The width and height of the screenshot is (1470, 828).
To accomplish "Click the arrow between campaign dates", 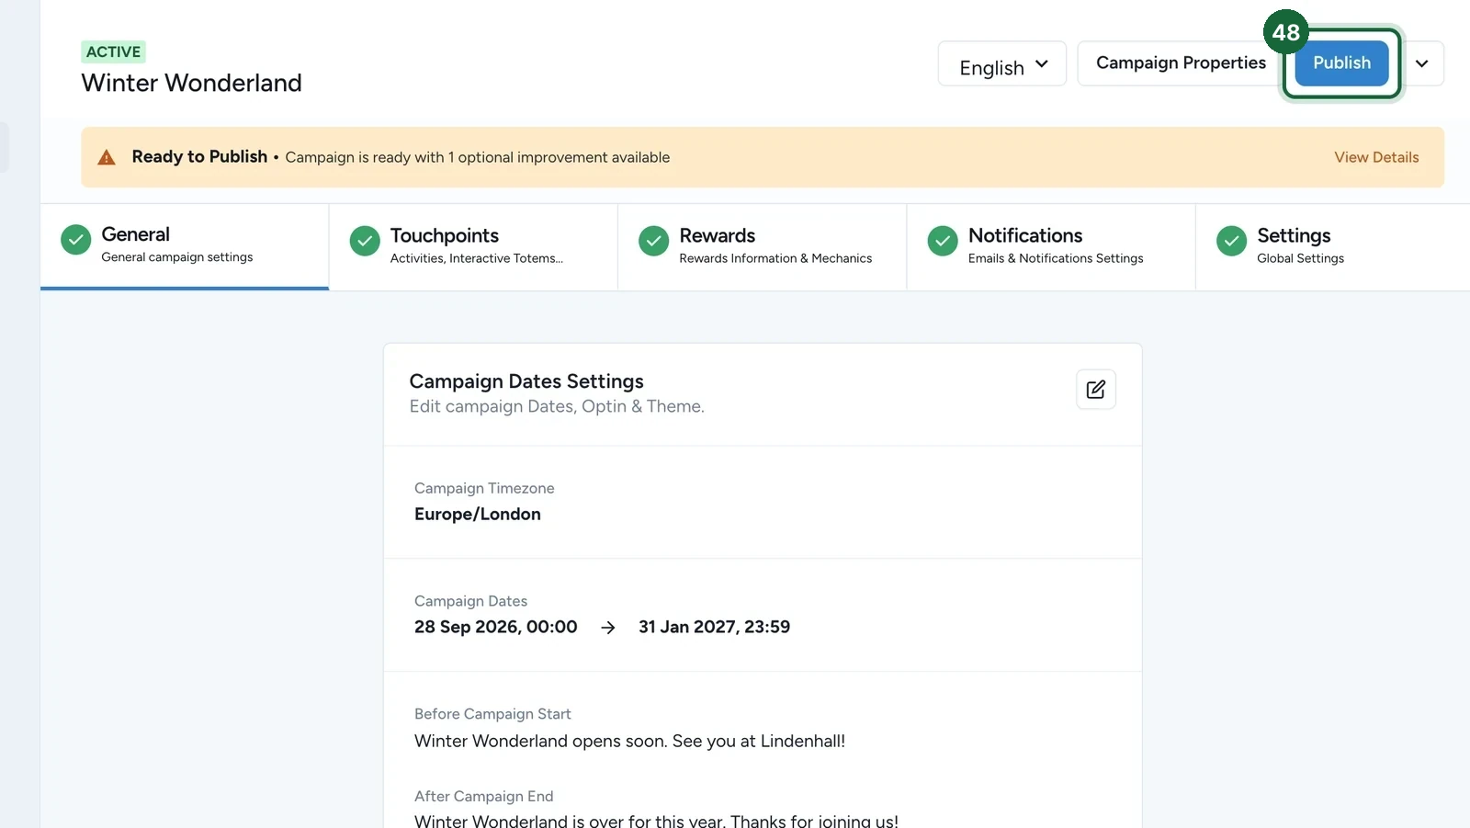I will point(608,628).
